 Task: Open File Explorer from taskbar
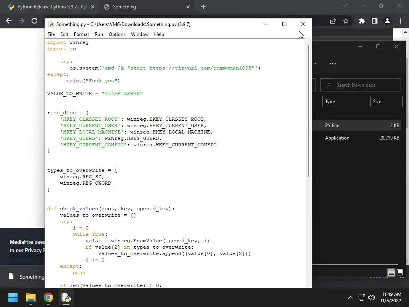(30, 297)
